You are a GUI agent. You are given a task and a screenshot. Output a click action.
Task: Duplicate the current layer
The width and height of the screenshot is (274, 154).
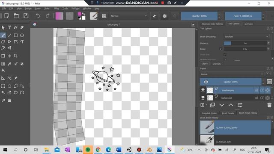(212, 105)
